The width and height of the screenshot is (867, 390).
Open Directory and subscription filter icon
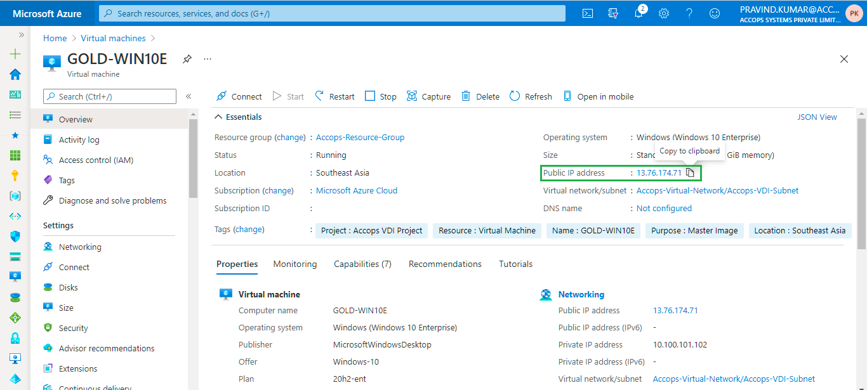[613, 13]
